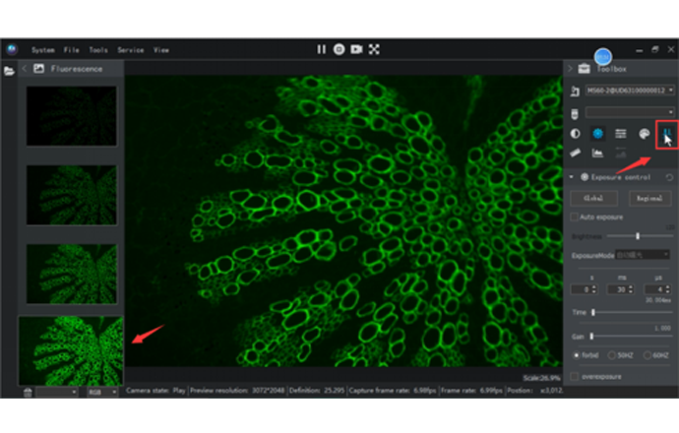Collapse the Fluorescence panel with back chevron
Image resolution: width=679 pixels, height=433 pixels.
click(x=25, y=69)
